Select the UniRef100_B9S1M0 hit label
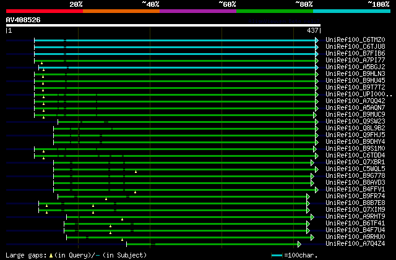 [x=355, y=149]
